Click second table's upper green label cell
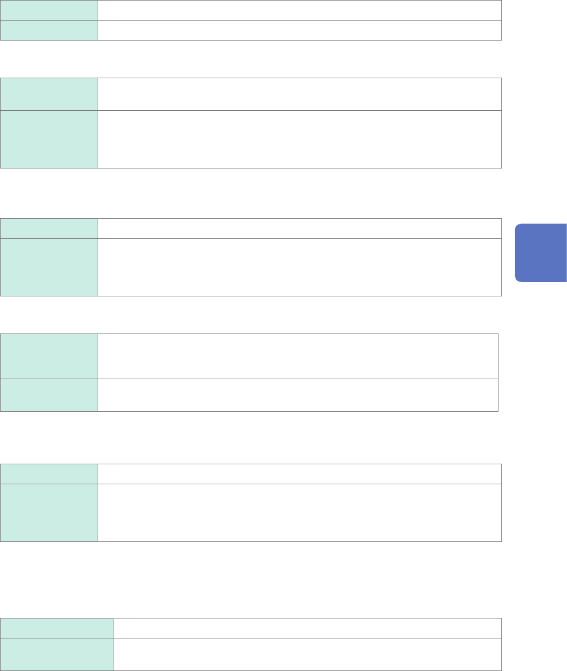 [x=49, y=94]
